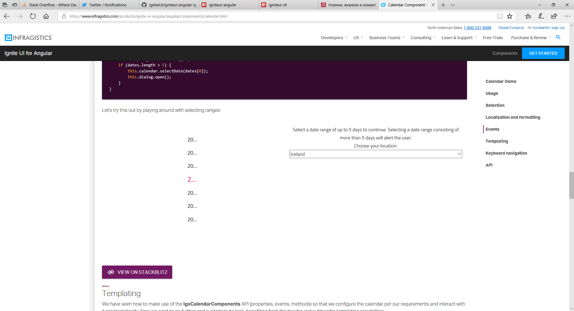This screenshot has height=311, width=574.
Task: Add page to favorites star icon
Action: click(510, 16)
